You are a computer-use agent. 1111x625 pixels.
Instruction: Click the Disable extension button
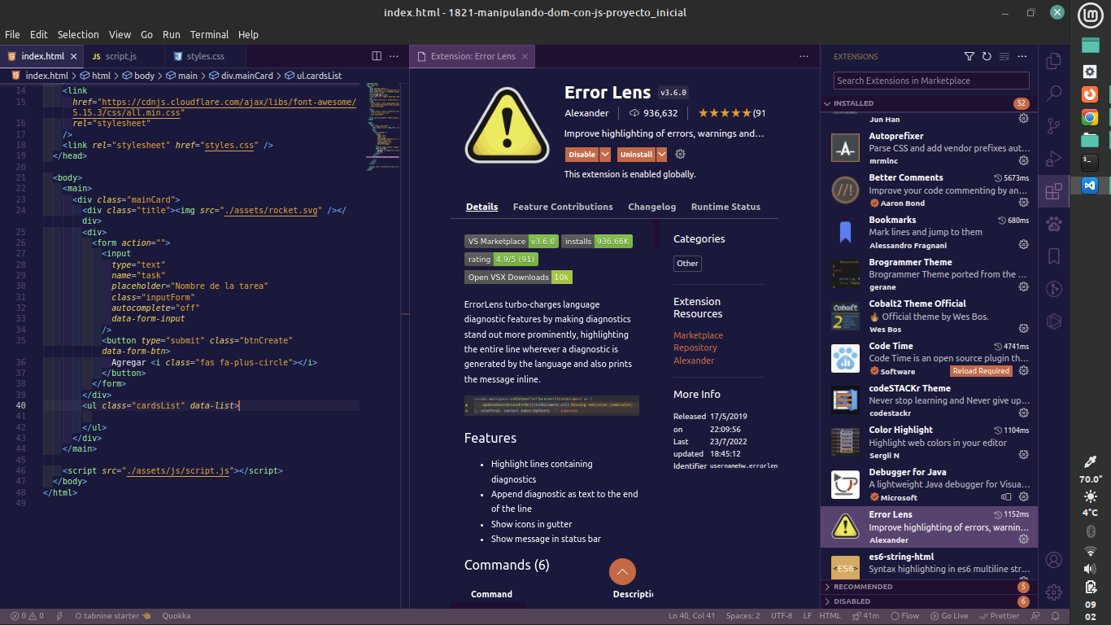[582, 155]
